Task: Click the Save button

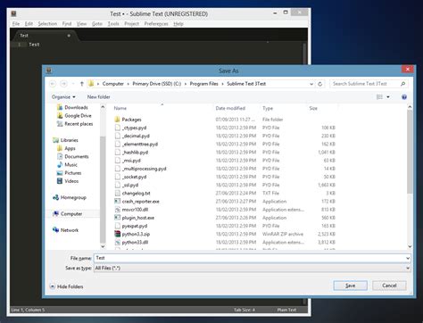Action: pos(350,286)
